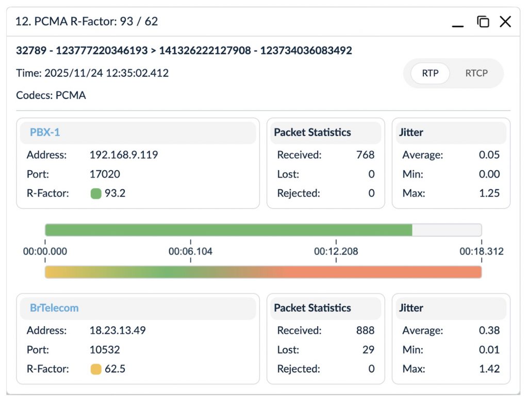The height and width of the screenshot is (404, 528).
Task: Click the red section of BrTelecom timeline
Action: 382,272
